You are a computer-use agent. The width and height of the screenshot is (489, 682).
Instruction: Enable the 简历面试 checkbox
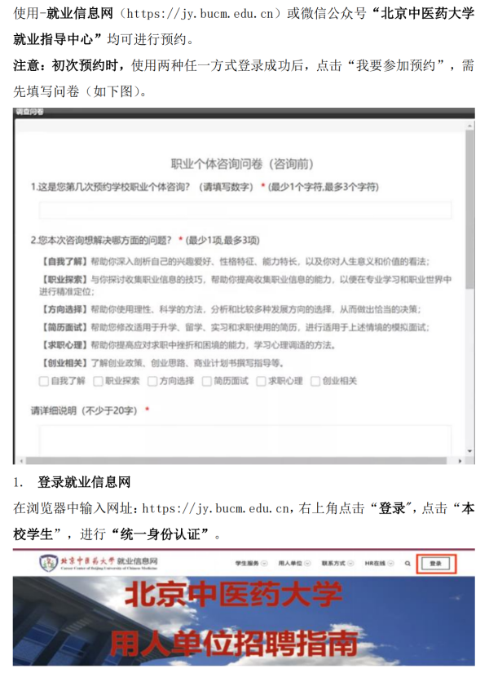[207, 380]
